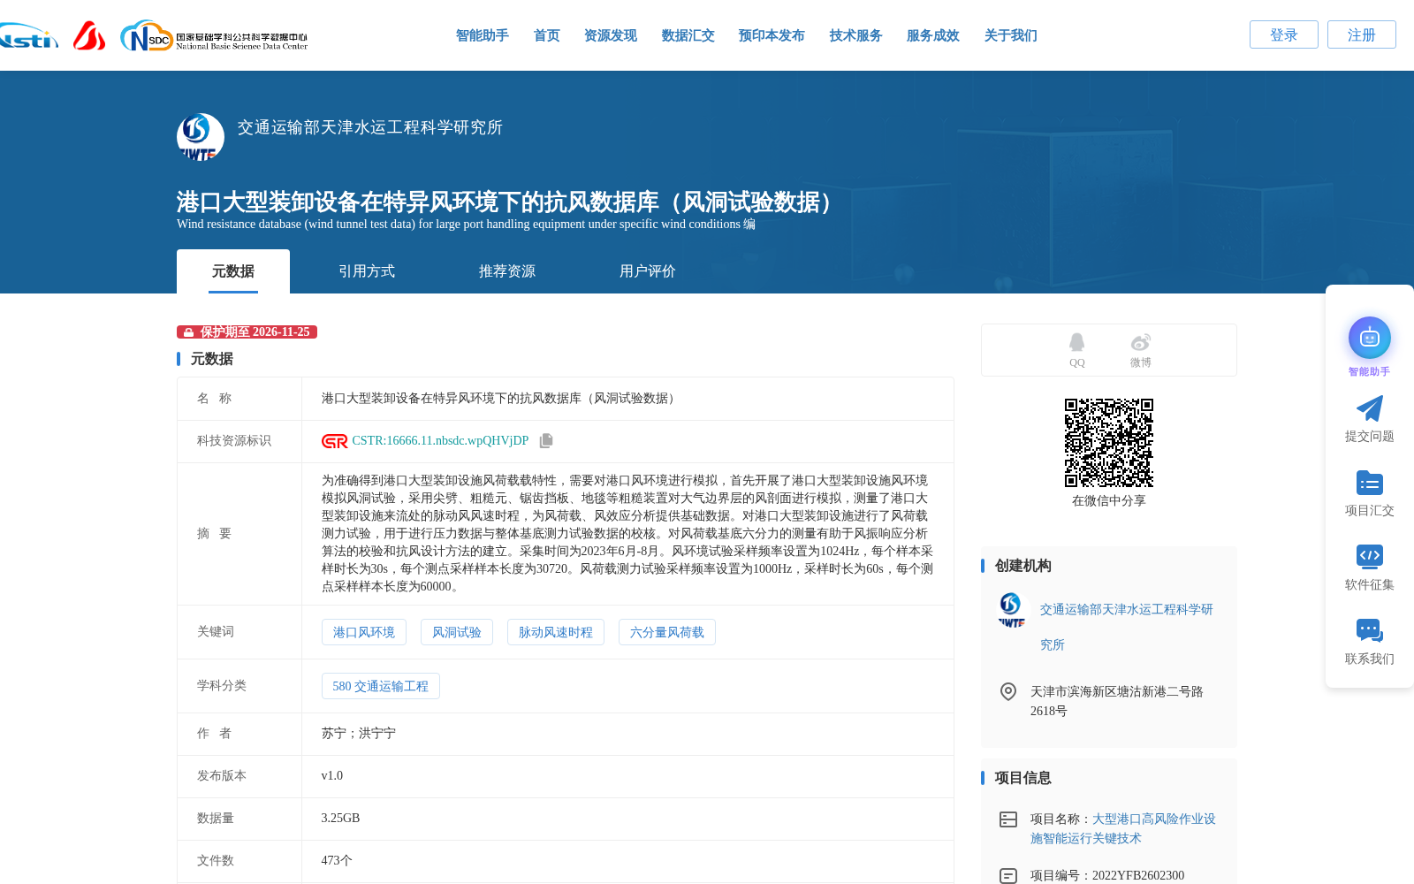
Task: Click the WeChat share QR code
Action: point(1109,443)
